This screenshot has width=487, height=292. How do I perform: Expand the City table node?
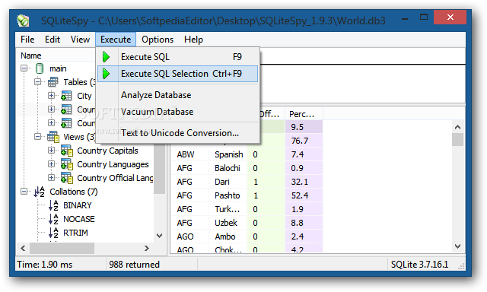pyautogui.click(x=52, y=95)
